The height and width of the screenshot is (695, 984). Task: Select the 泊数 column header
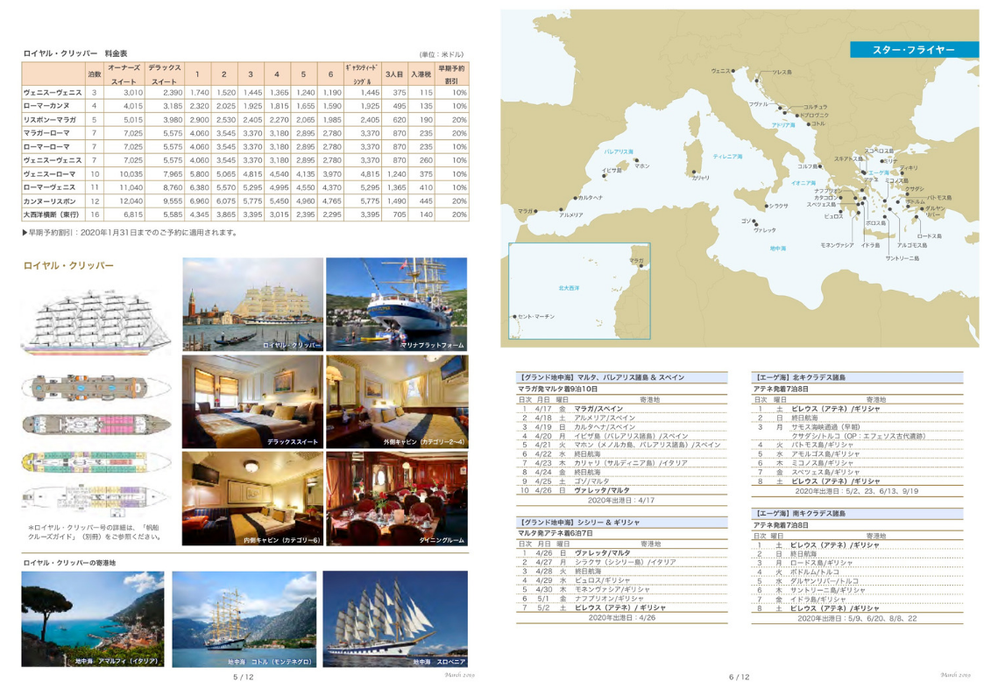[x=95, y=74]
